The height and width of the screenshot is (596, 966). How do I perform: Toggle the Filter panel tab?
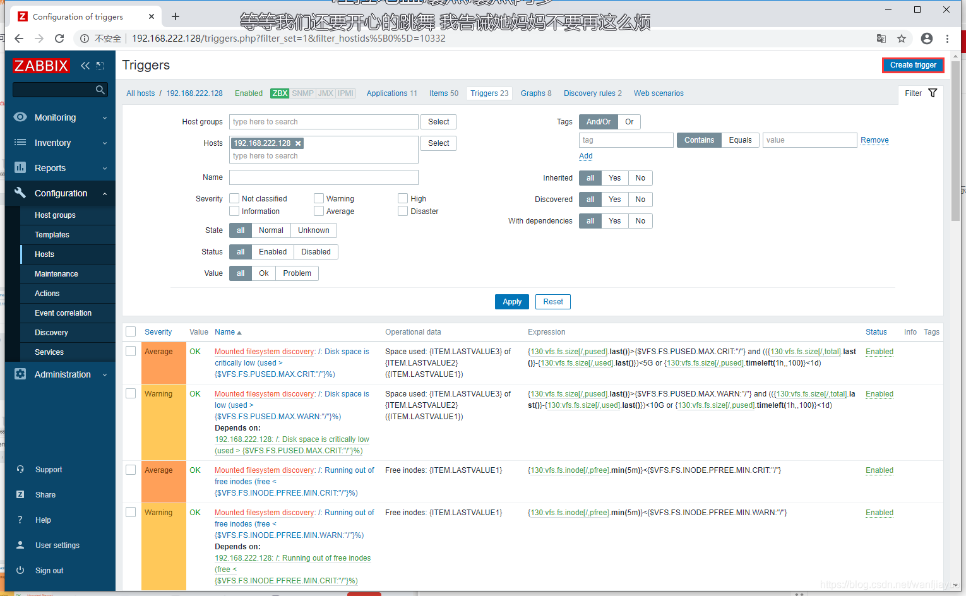[x=920, y=93]
